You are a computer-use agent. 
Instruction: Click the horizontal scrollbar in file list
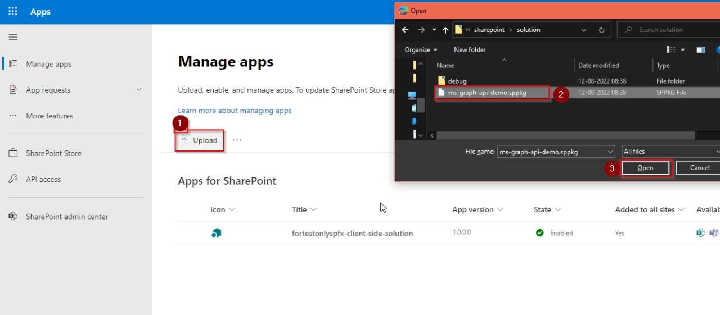[x=565, y=135]
